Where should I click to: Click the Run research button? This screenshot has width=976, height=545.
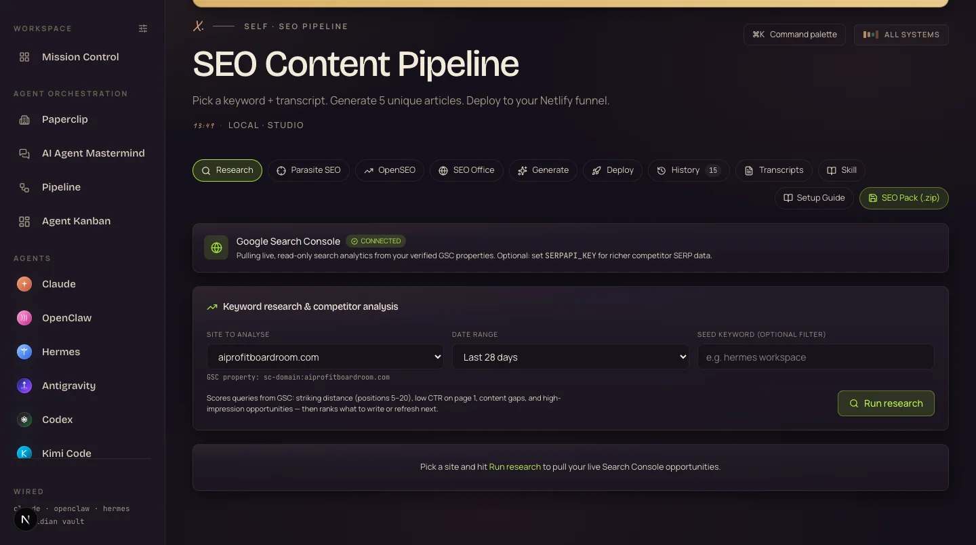tap(886, 403)
